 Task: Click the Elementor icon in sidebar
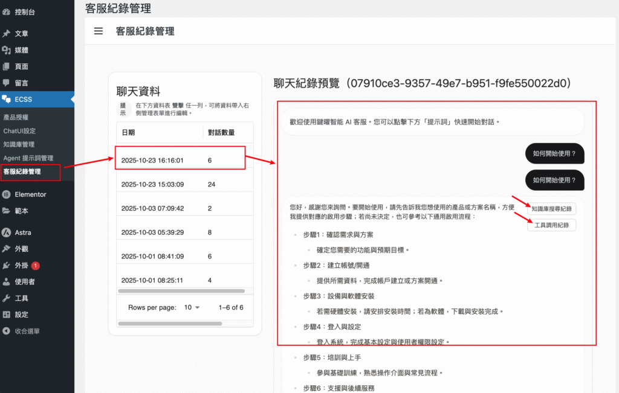pyautogui.click(x=7, y=194)
